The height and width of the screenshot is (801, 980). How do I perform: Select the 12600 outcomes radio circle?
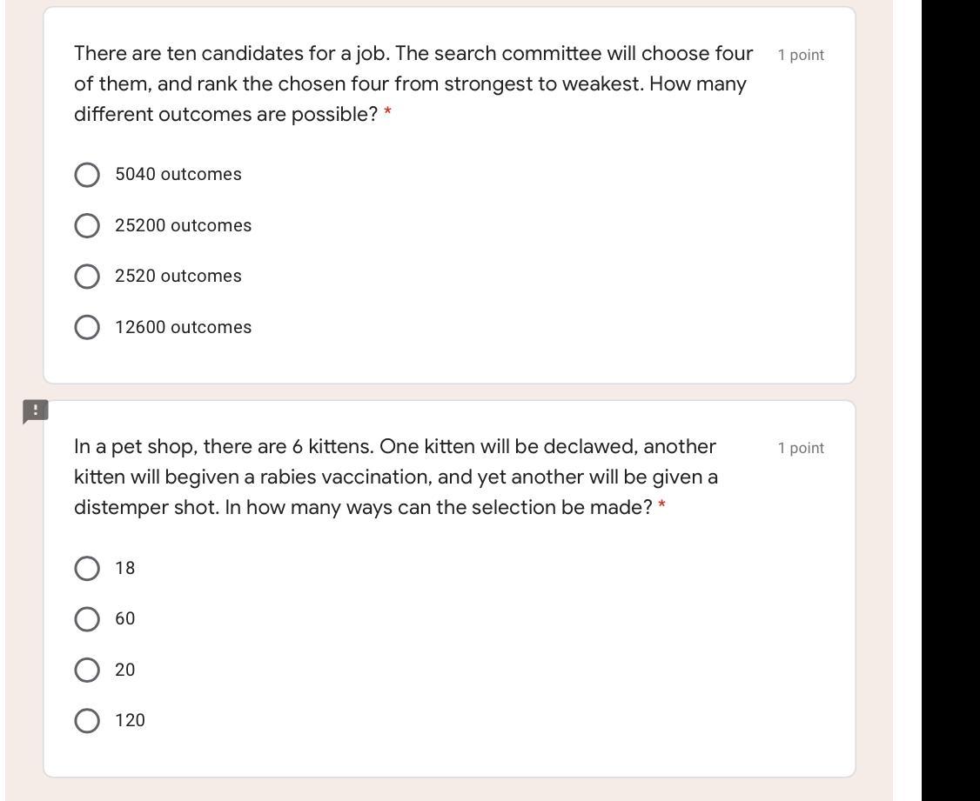pos(87,328)
